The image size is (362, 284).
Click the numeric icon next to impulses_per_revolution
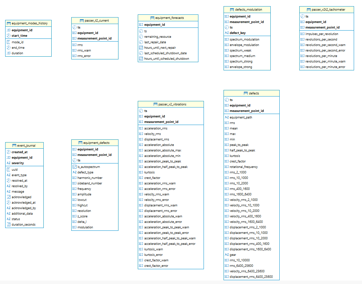pyautogui.click(x=302, y=34)
